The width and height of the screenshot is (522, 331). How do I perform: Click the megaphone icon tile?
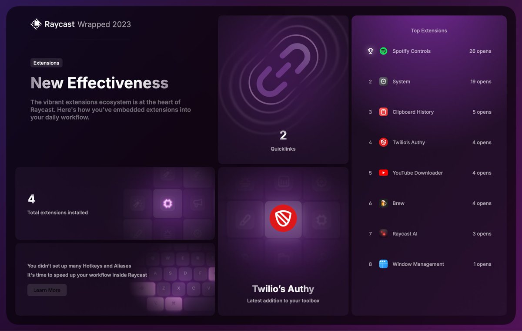tap(197, 203)
